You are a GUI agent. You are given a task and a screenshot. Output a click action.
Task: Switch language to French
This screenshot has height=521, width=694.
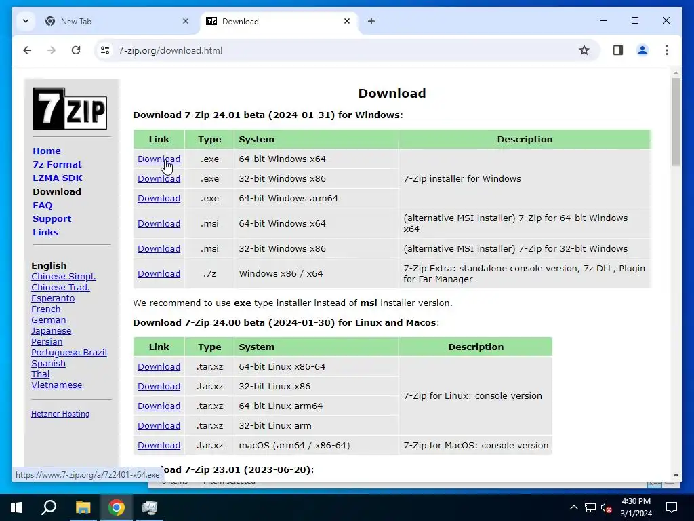point(45,309)
